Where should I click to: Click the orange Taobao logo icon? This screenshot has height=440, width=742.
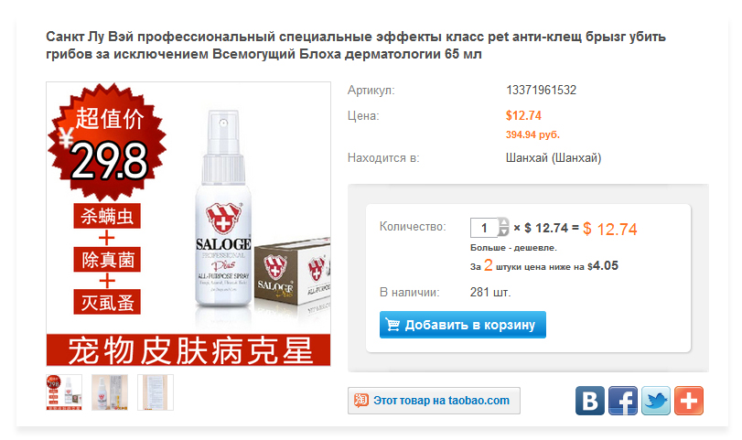[x=361, y=401]
